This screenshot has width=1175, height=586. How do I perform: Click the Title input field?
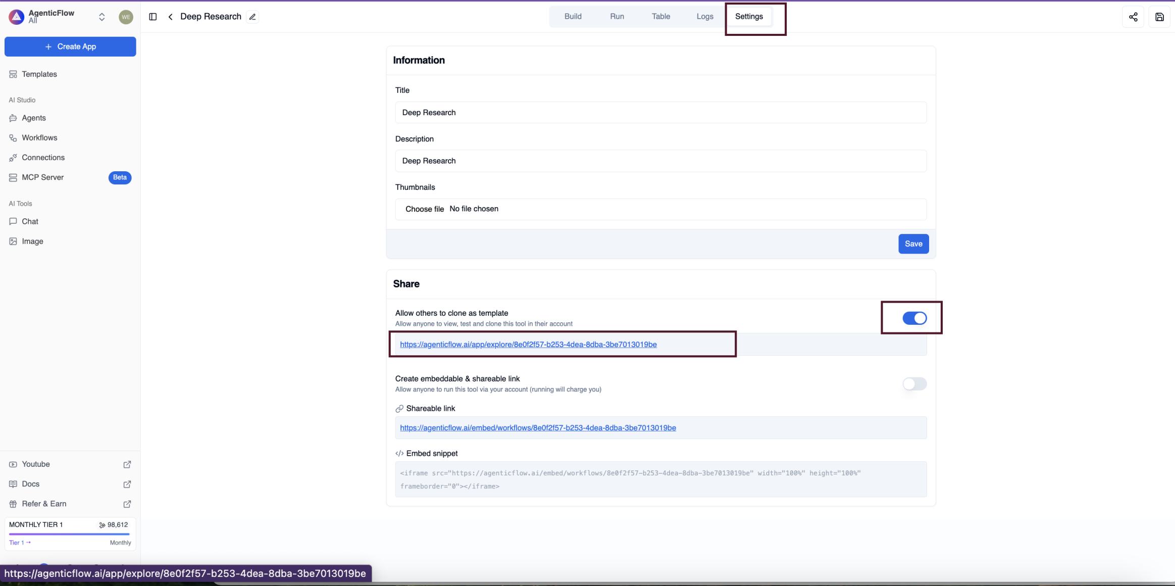(x=660, y=113)
